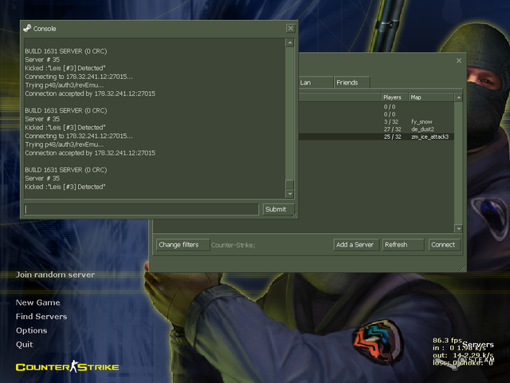Click the console scrollbar thumb
This screenshot has height=383, width=510.
click(289, 184)
